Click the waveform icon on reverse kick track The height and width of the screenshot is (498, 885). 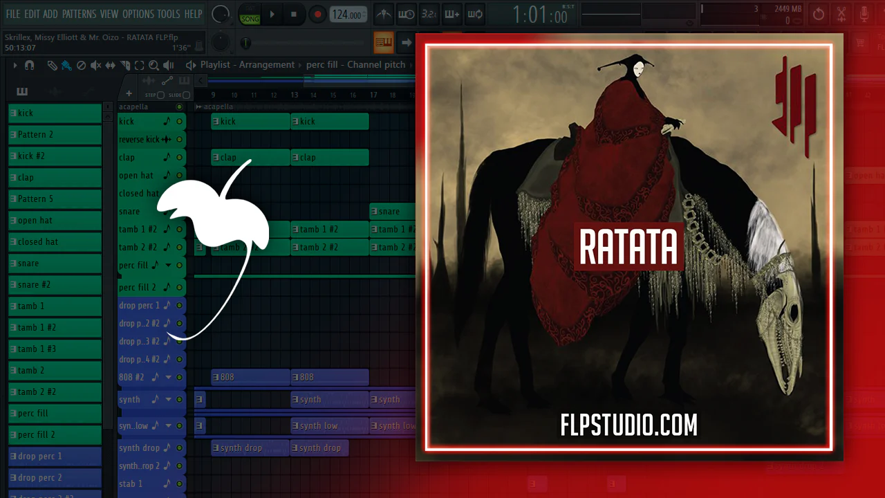click(166, 139)
